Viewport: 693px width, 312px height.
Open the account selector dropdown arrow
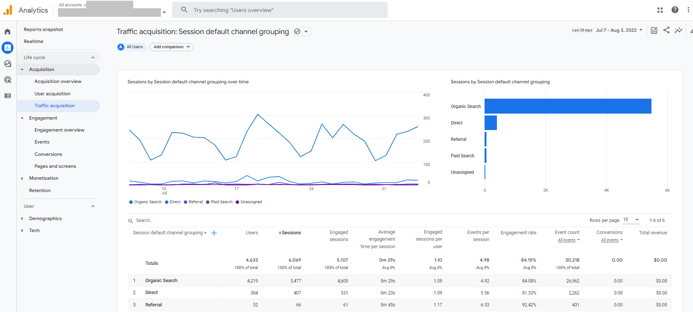click(x=164, y=12)
